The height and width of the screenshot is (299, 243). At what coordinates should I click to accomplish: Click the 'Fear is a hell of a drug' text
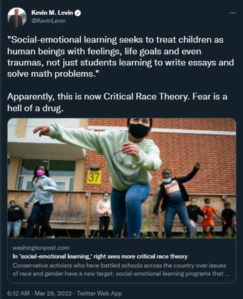point(117,102)
